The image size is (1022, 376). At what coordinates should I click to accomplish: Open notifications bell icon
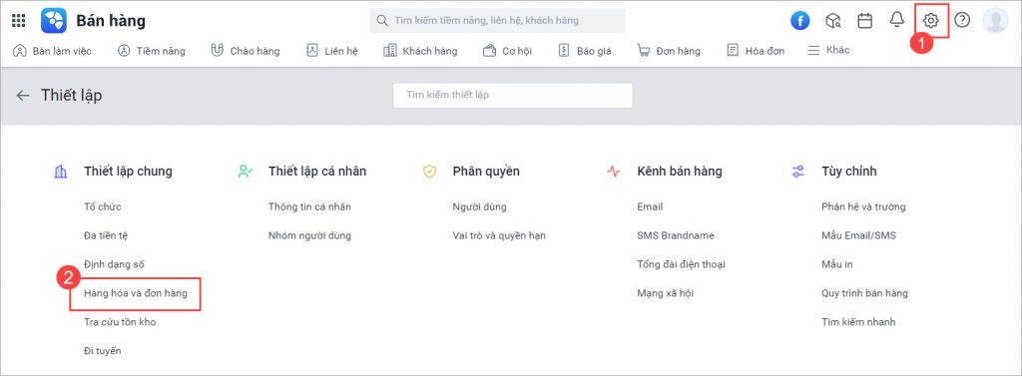coord(897,20)
